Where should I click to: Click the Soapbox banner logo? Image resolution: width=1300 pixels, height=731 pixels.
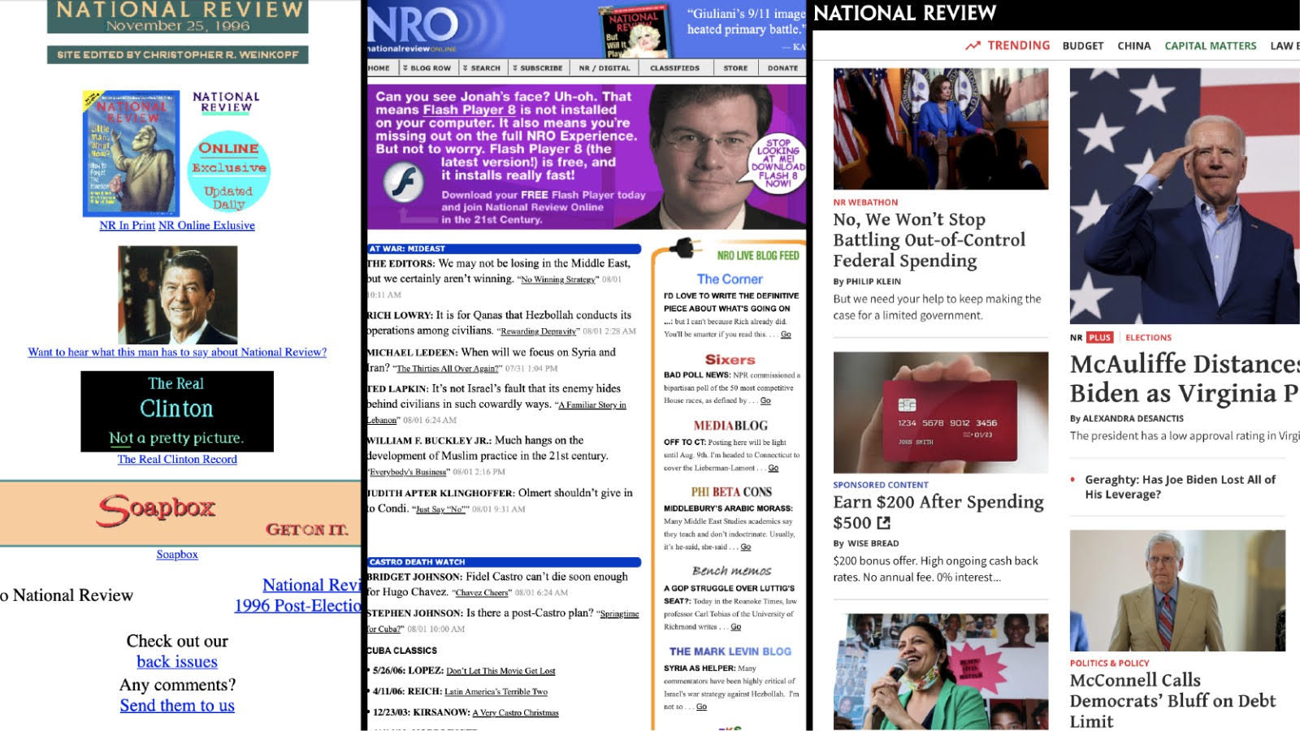point(156,509)
